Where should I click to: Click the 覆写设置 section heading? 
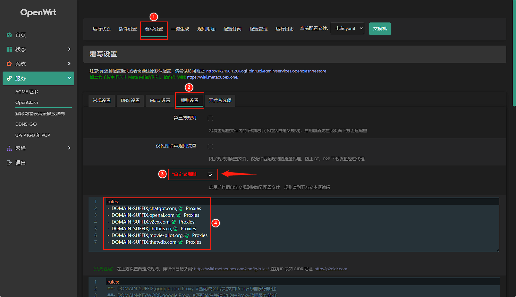pos(103,54)
